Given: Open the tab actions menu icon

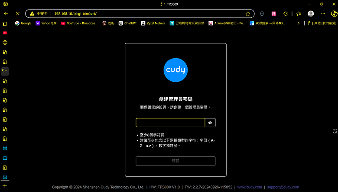Looking at the screenshot, I should (x=5, y=23).
